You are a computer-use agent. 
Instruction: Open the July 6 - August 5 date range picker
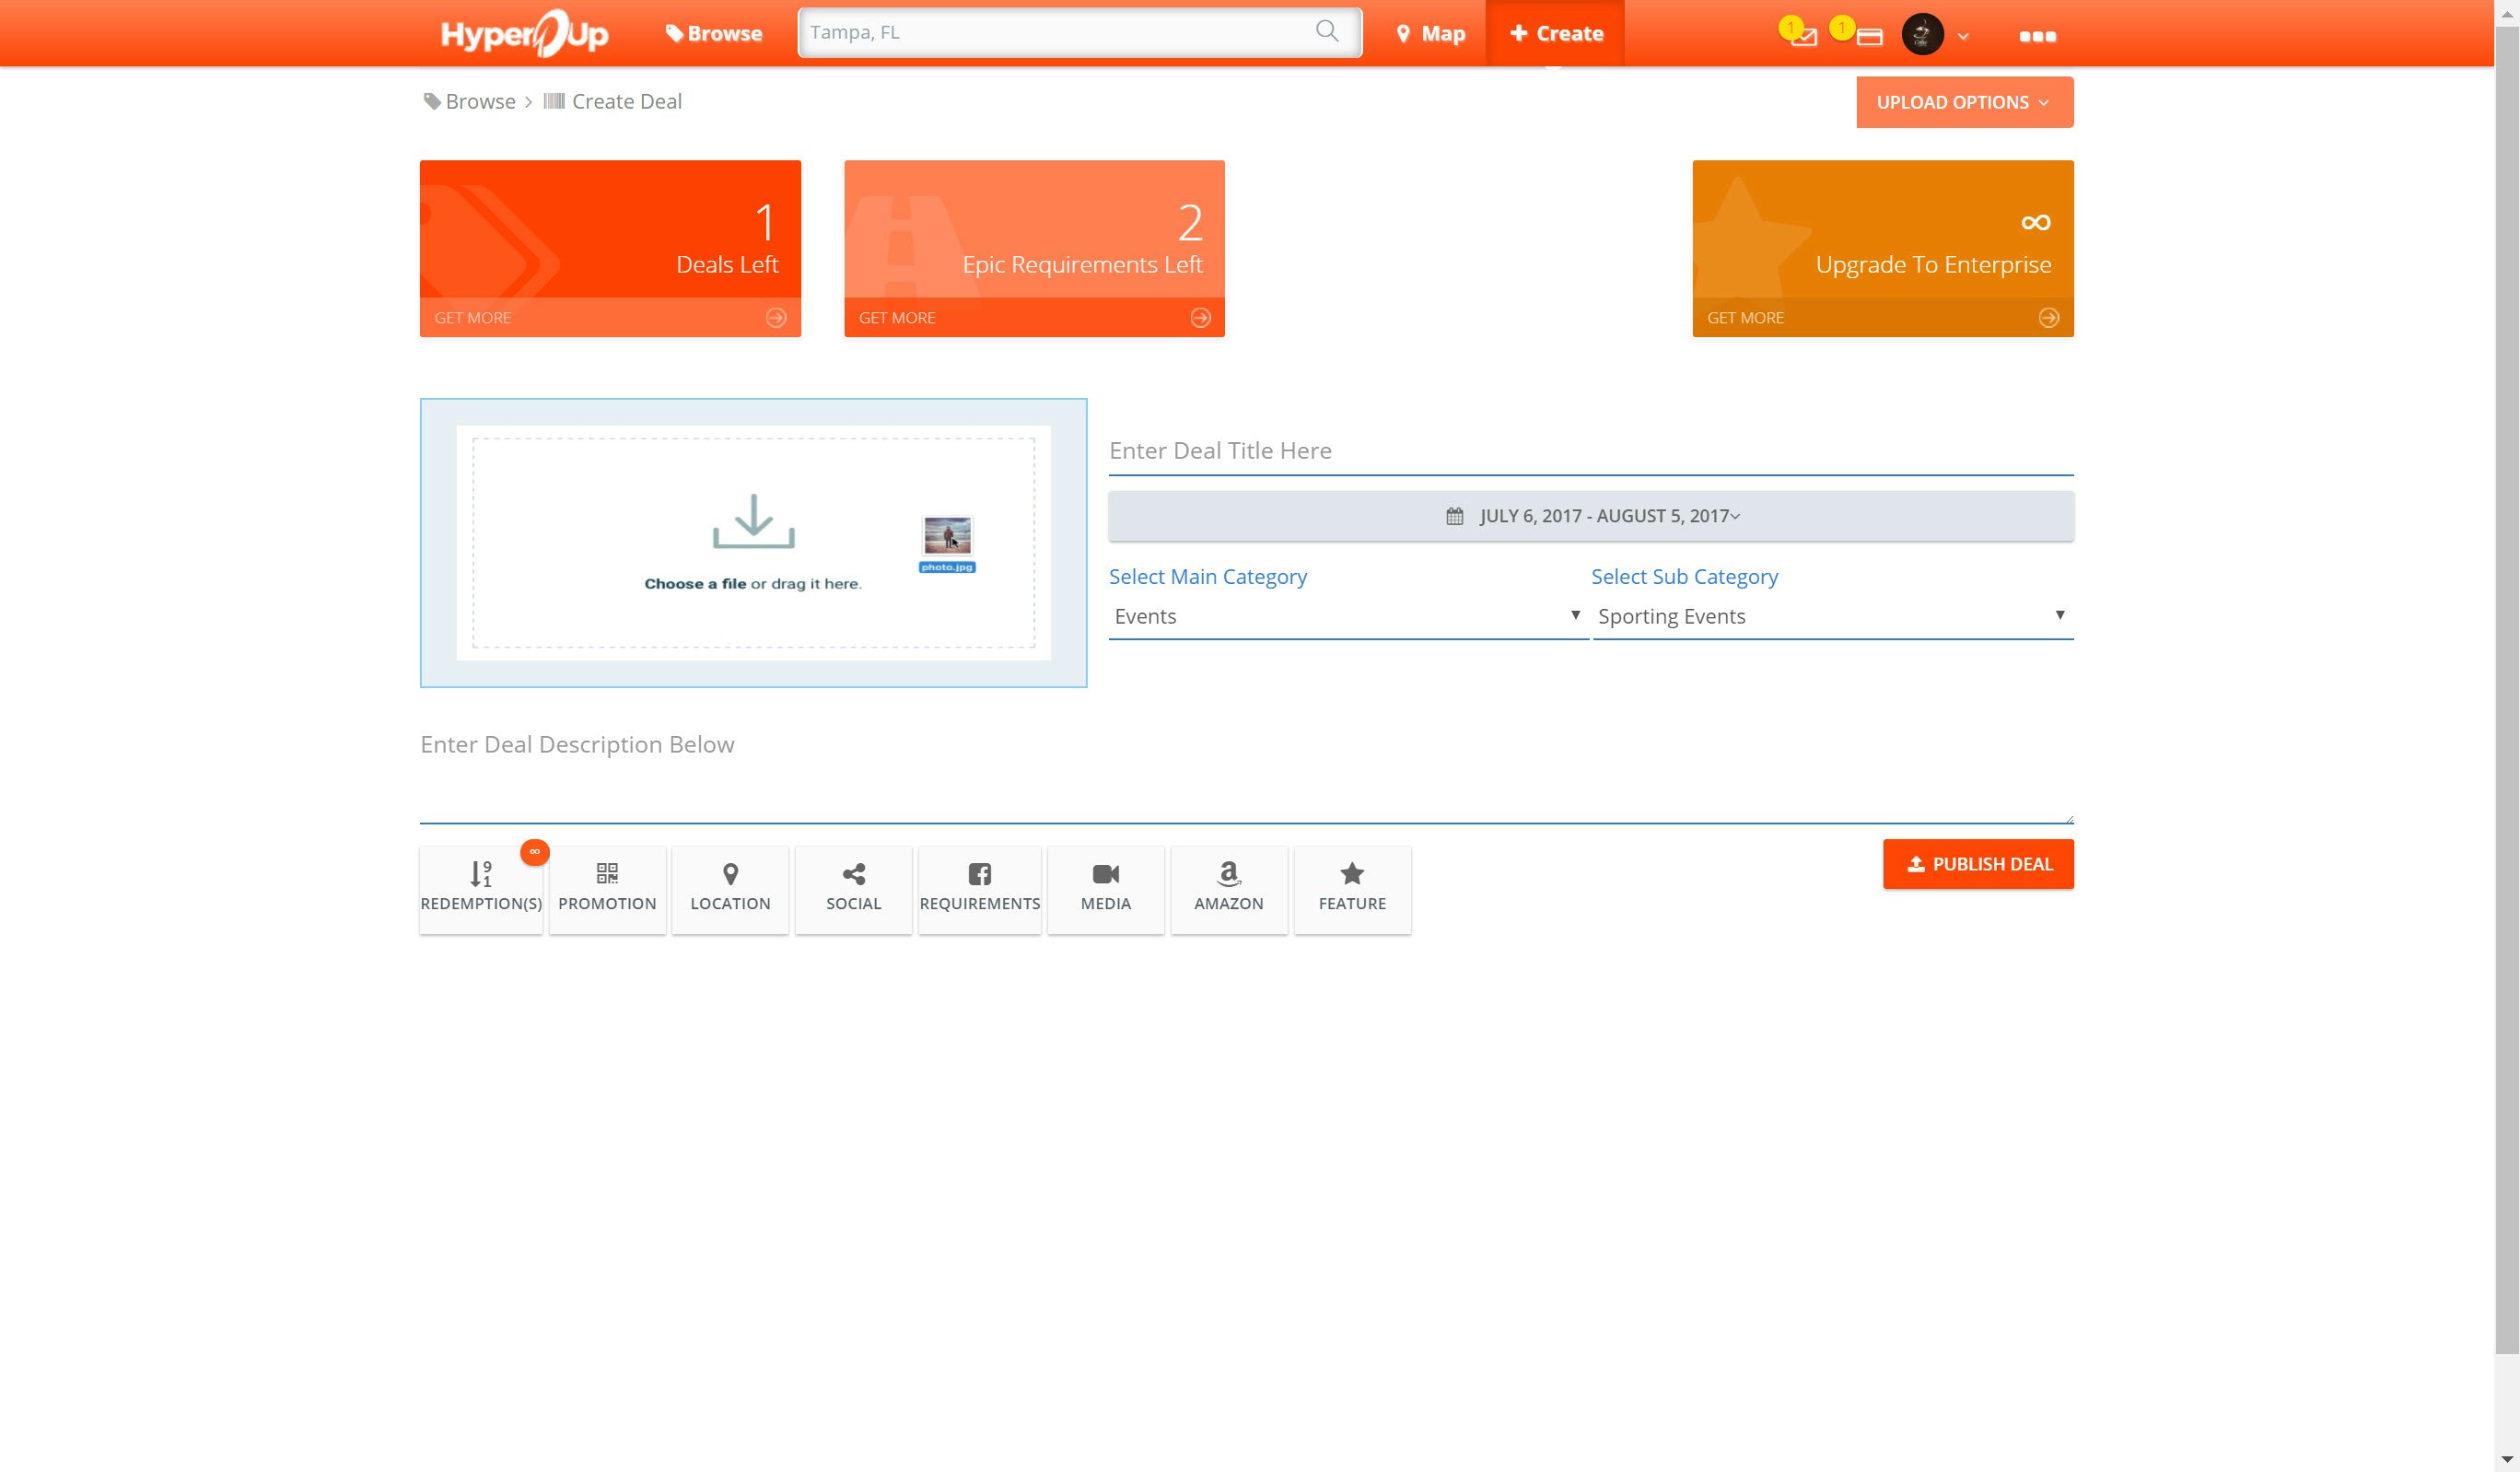(1590, 516)
